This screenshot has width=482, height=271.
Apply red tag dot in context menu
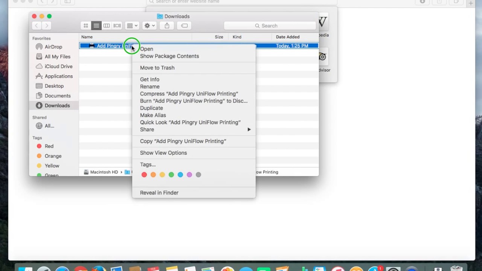(x=144, y=175)
